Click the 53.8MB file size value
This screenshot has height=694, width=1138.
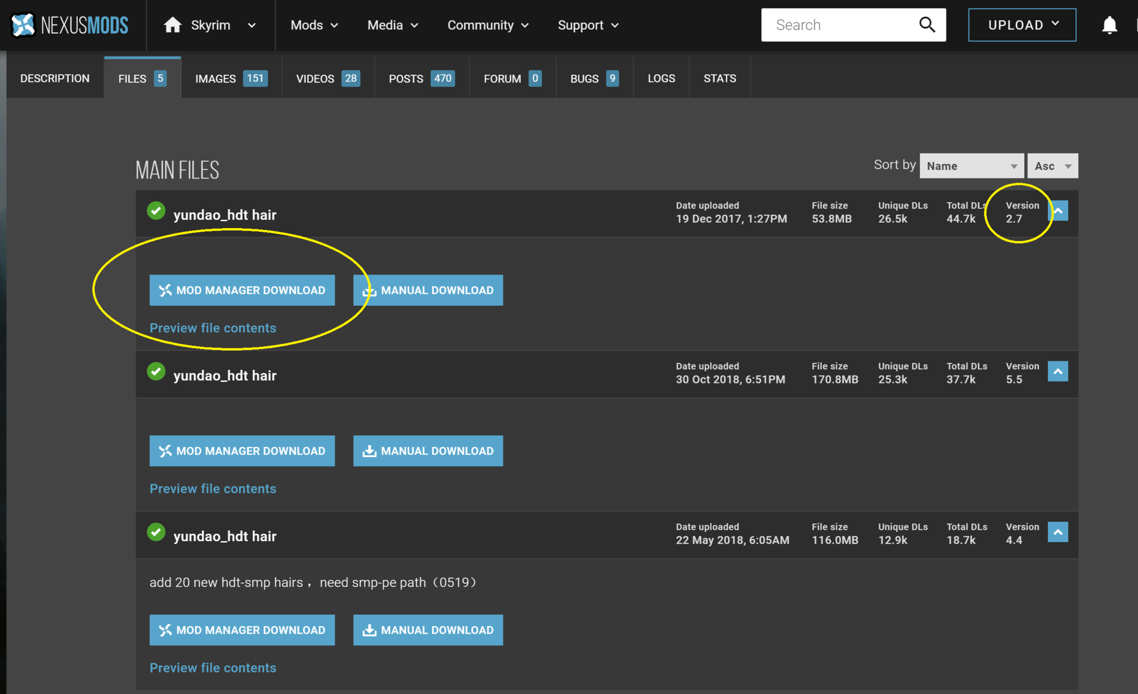[x=832, y=219]
